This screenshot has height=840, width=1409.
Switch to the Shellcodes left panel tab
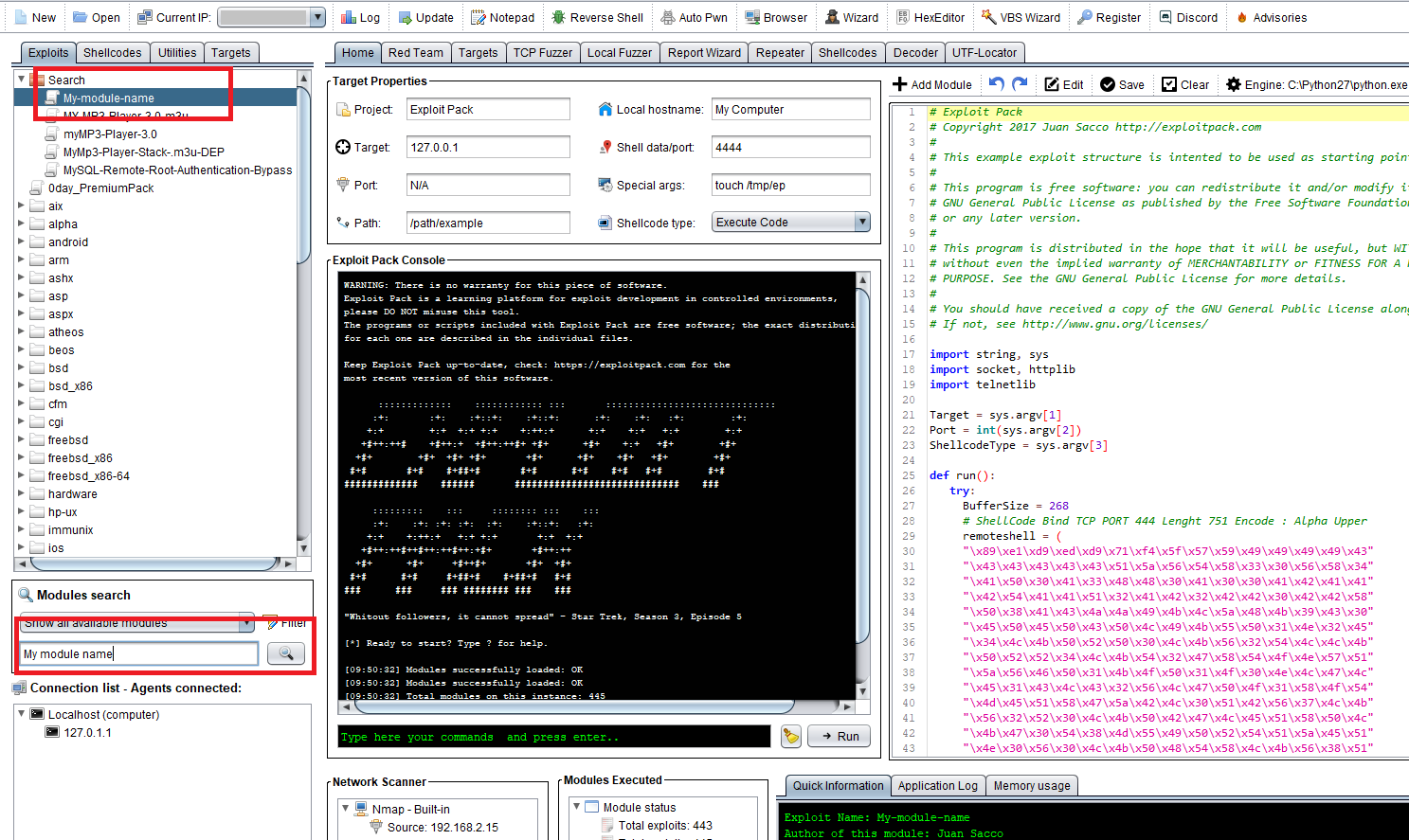coord(112,53)
